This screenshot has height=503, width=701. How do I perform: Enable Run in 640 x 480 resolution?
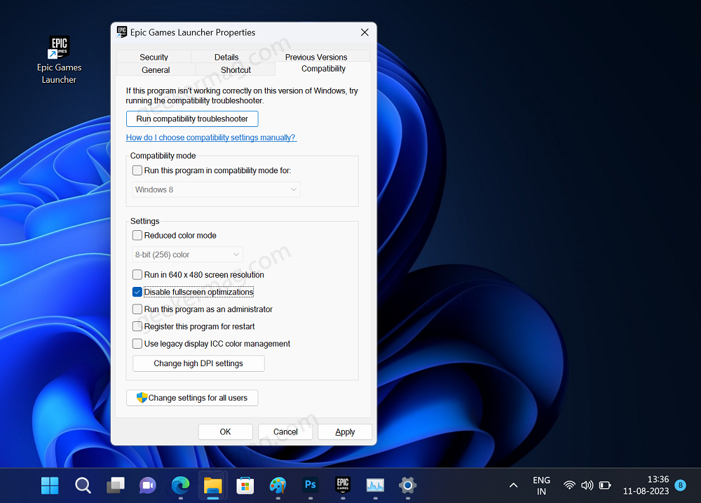coord(137,275)
